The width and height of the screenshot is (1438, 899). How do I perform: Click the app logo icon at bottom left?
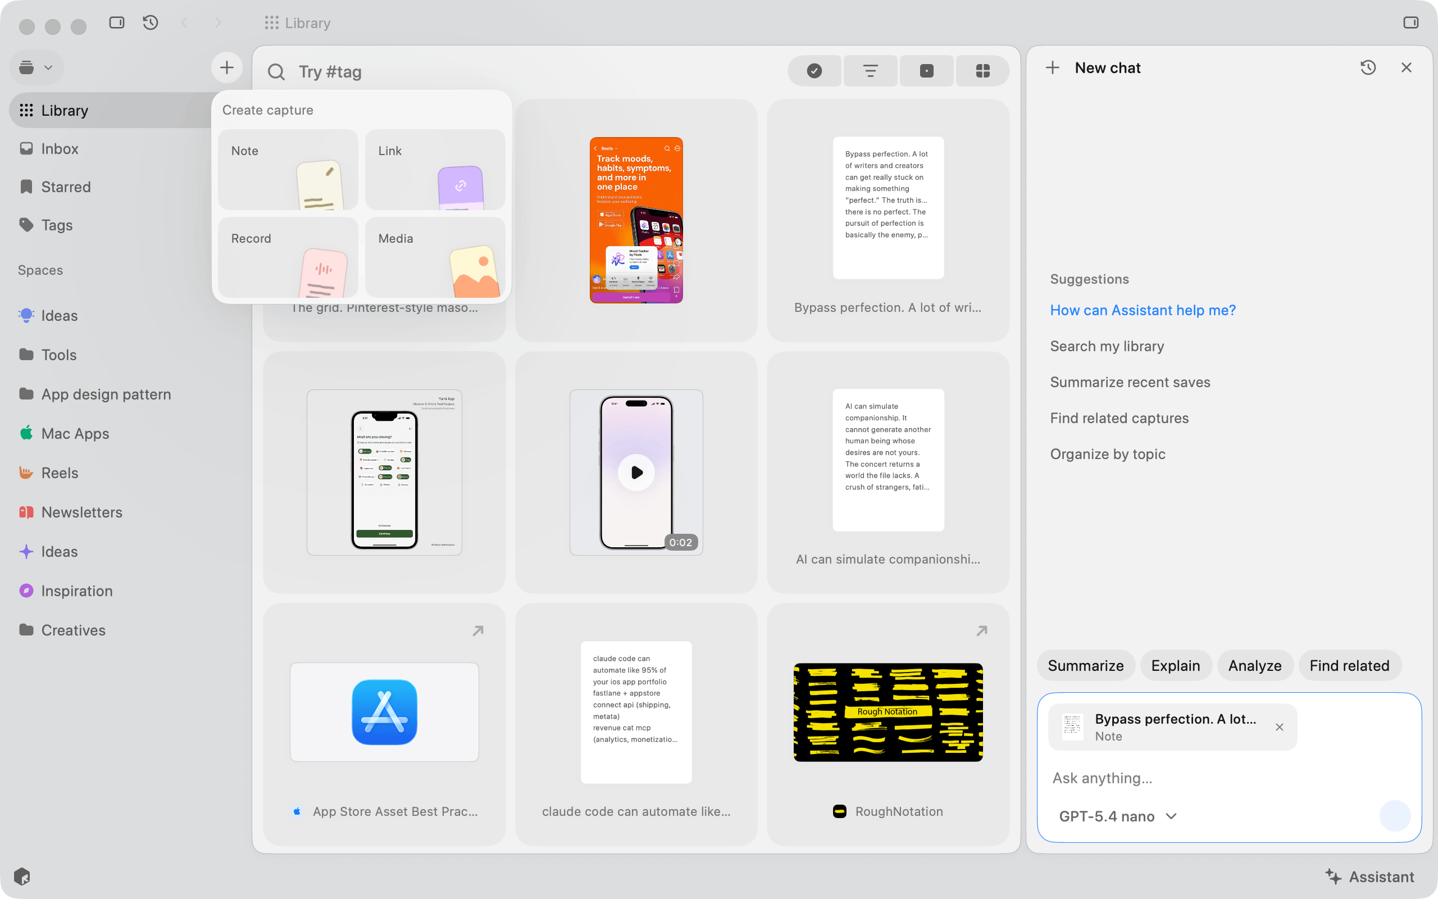click(x=22, y=877)
